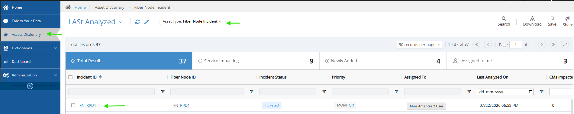574x114 pixels.
Task: Expand the Dictionaries sidebar menu
Action: 30,48
